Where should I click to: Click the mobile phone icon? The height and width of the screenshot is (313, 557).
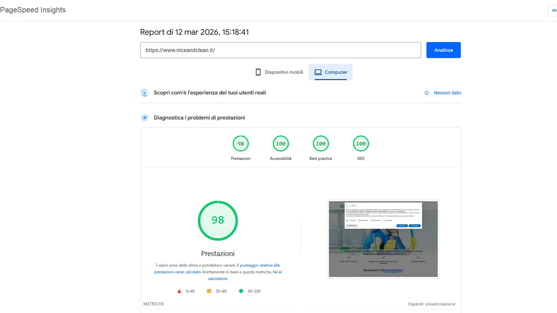pos(258,72)
